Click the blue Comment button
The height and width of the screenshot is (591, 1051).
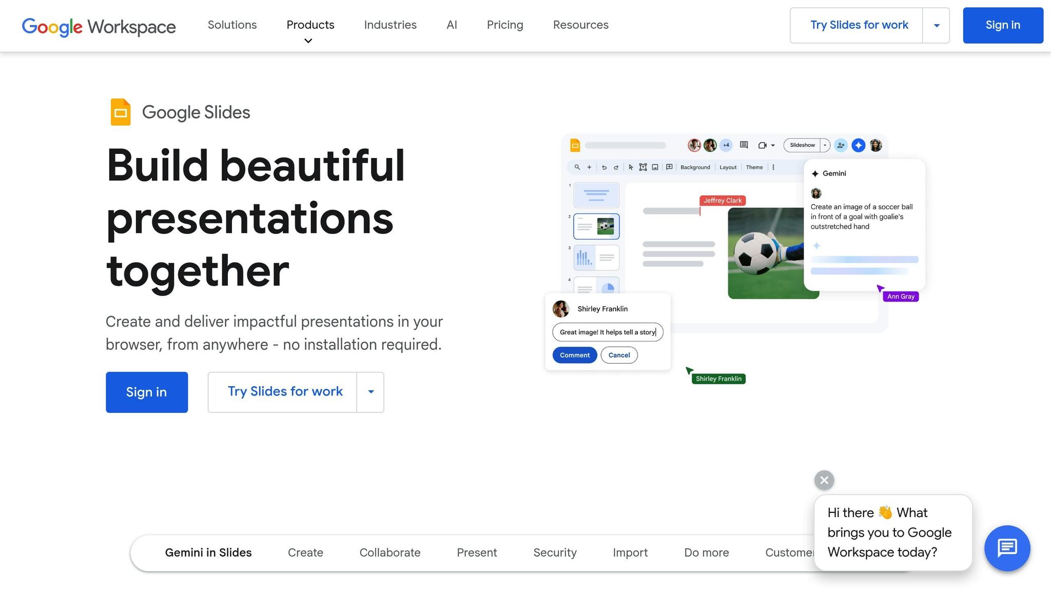[575, 355]
